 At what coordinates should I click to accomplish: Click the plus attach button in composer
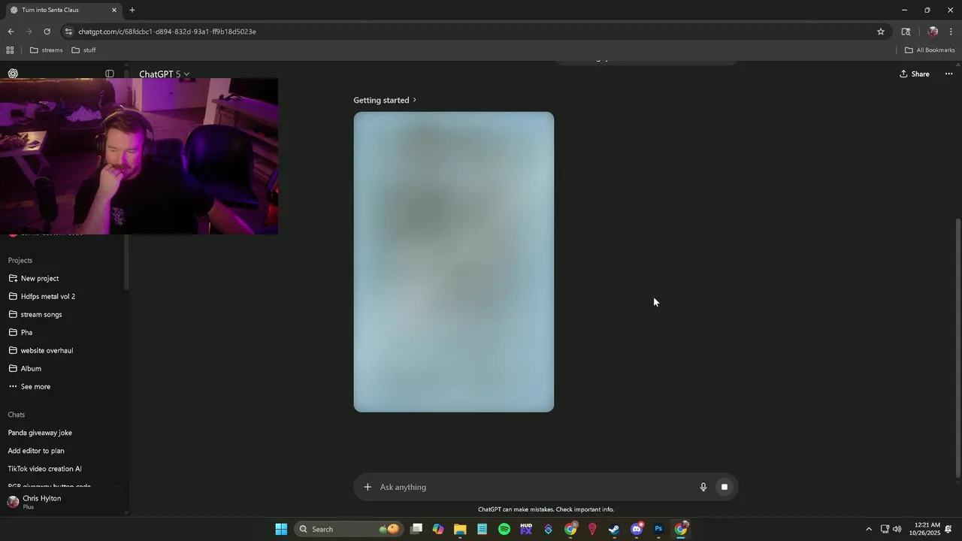(368, 487)
